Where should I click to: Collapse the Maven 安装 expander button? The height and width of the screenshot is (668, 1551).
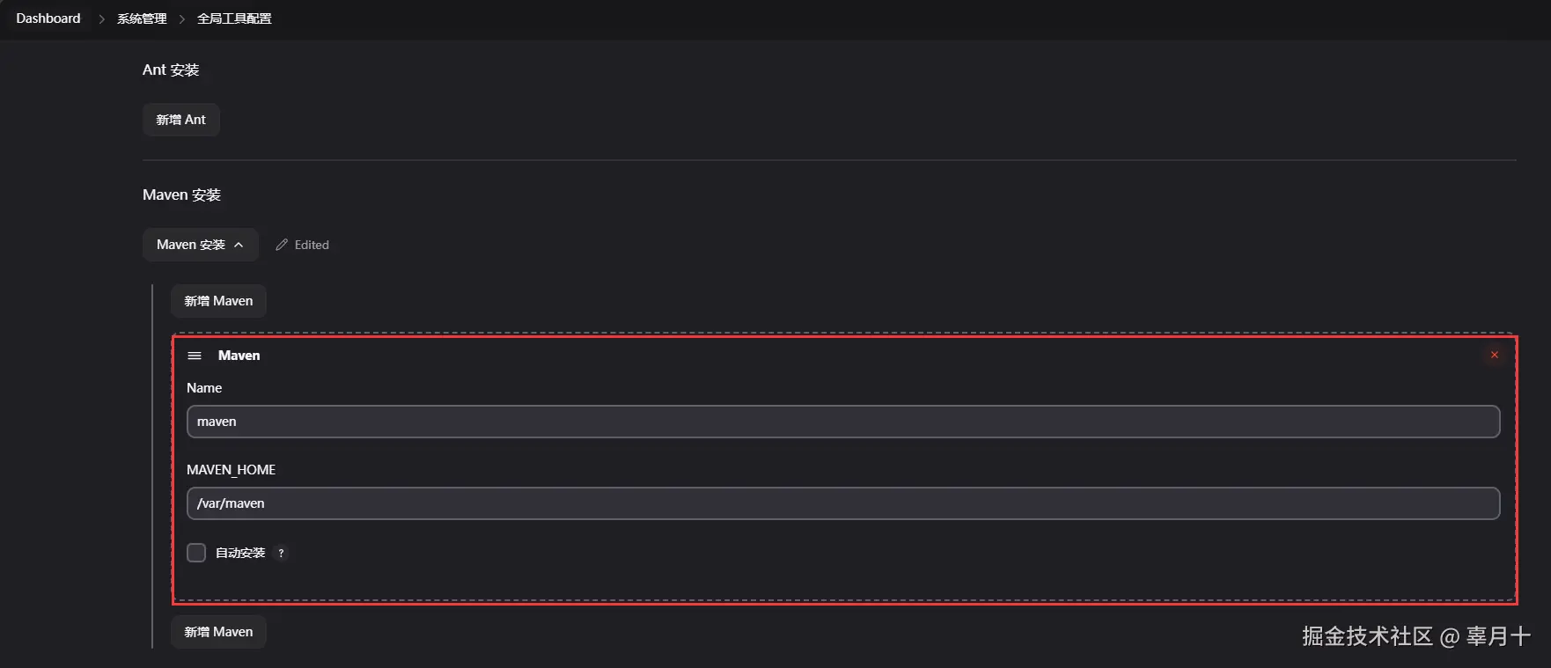200,245
